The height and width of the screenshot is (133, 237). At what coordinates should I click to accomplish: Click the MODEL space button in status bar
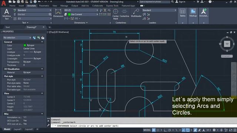[x=147, y=130]
